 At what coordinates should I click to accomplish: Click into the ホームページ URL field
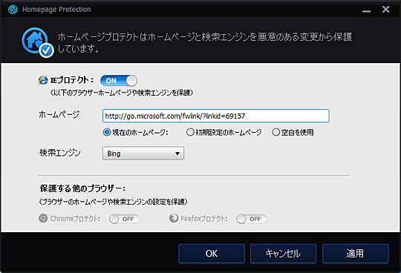click(x=216, y=116)
